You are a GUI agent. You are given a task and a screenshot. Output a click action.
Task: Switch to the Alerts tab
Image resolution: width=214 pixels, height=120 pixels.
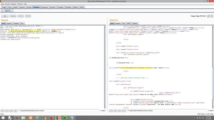(82, 7)
